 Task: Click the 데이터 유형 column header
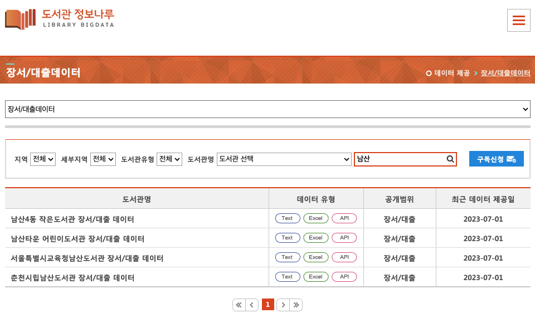point(316,199)
